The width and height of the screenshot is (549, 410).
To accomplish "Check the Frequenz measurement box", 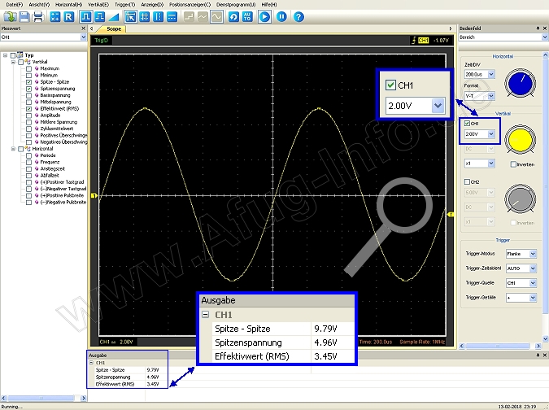I will [x=28, y=162].
